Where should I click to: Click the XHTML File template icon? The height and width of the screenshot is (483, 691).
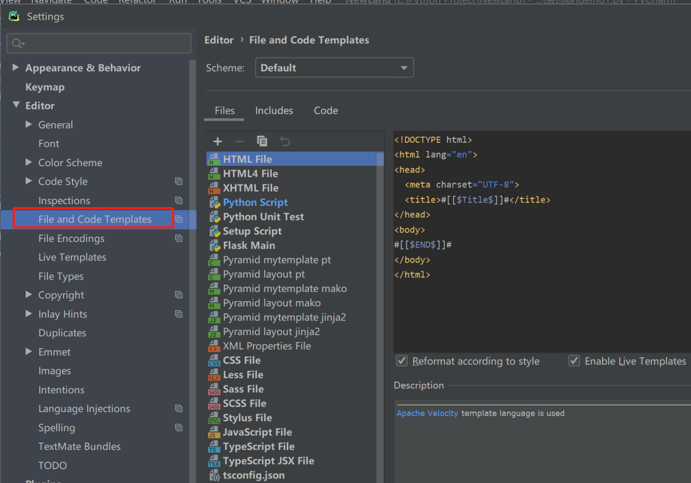point(214,188)
